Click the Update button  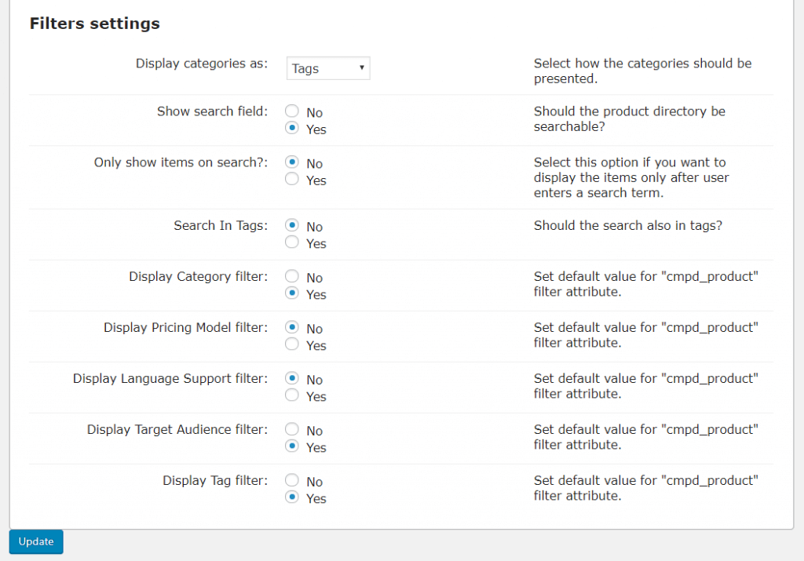(36, 542)
